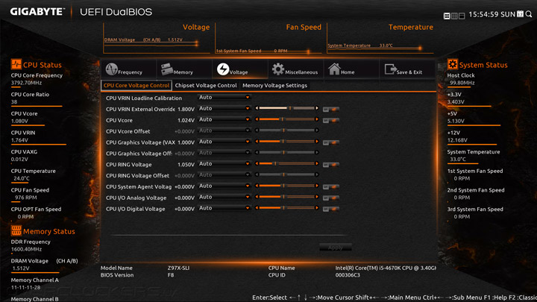Increase CPU Vcore using the right arrow
The width and height of the screenshot is (537, 302).
(x=317, y=119)
